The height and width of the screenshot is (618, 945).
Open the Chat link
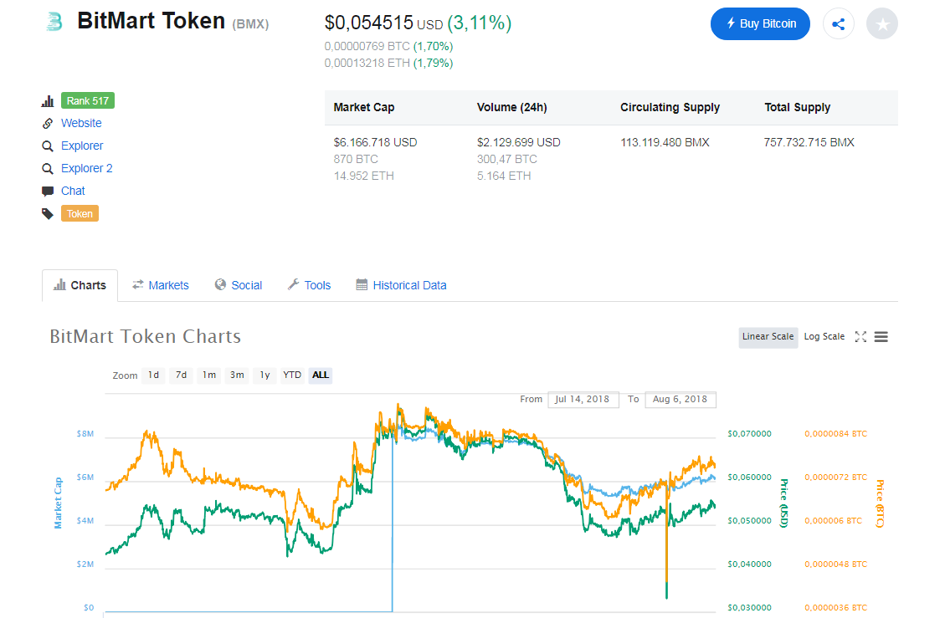(73, 191)
